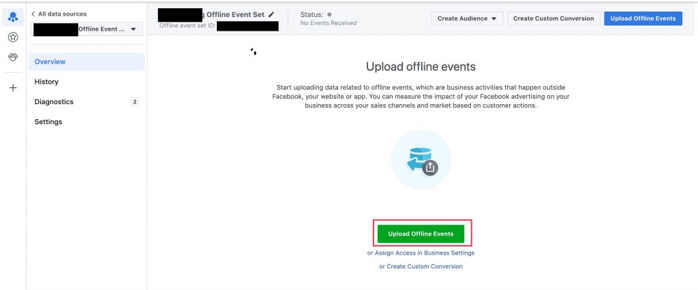Click the pencil icon to rename event set
The image size is (698, 290).
coord(271,14)
